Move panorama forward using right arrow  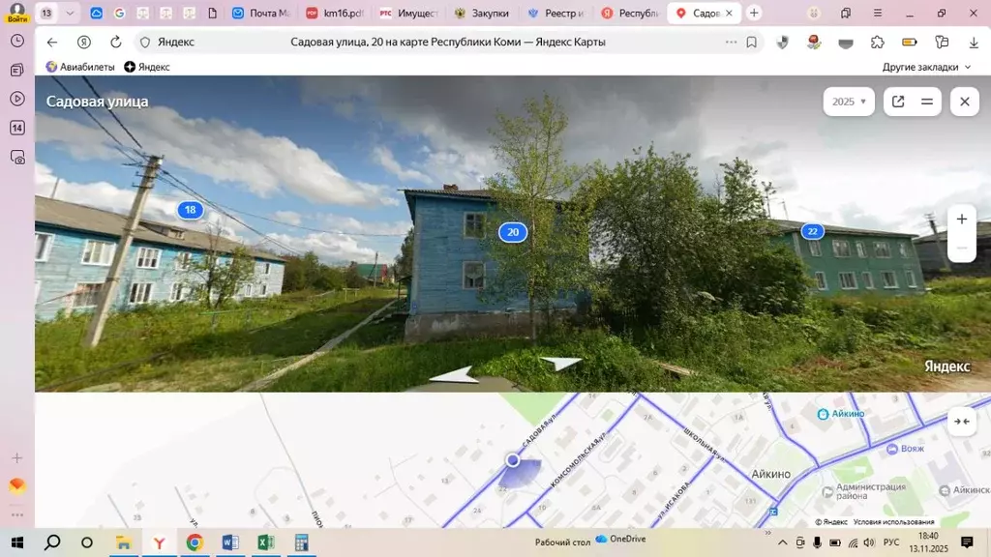click(x=561, y=364)
